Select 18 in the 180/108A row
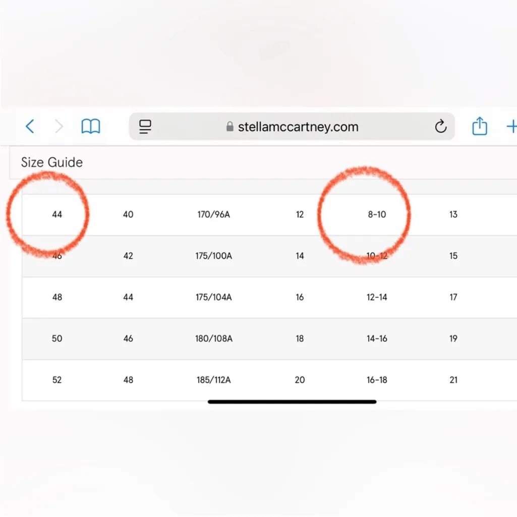 tap(300, 338)
